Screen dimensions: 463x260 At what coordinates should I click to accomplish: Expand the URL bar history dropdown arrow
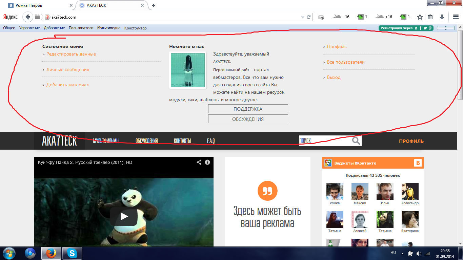(x=303, y=17)
